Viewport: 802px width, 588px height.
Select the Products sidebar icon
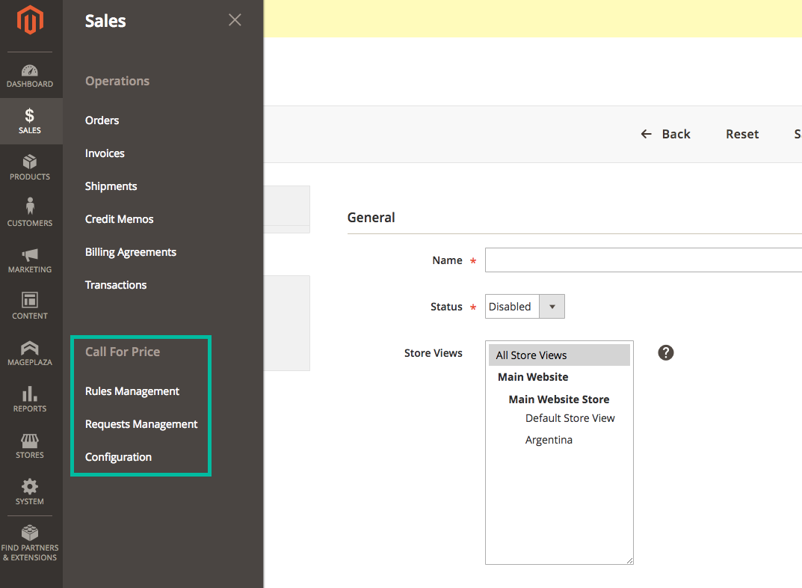click(30, 166)
